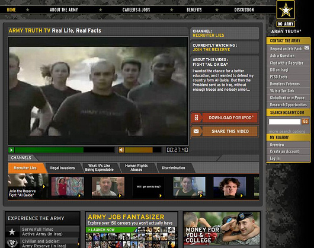This screenshot has width=314, height=248.
Task: Click SHARE THIS VIDEO button
Action: (x=225, y=131)
